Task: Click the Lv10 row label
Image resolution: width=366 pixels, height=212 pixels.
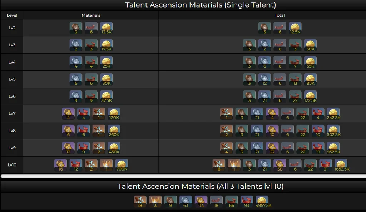Action: [x=12, y=165]
